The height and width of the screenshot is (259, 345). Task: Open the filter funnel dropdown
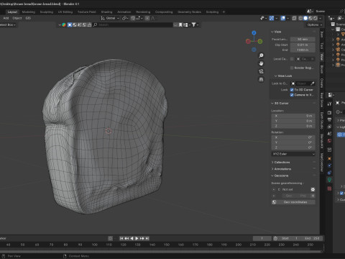(195, 24)
